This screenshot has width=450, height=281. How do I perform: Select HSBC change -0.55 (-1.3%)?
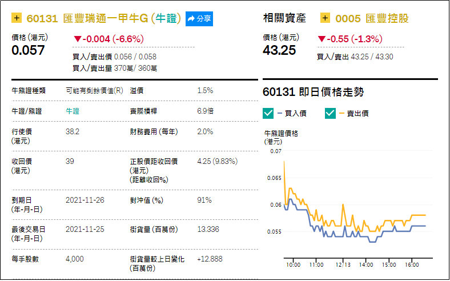point(350,39)
